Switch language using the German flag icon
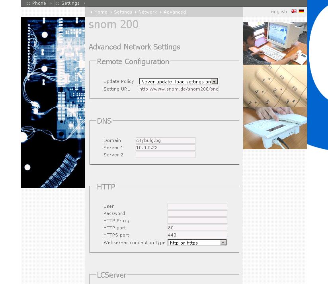Screen dimensions: 328x284 301,12
